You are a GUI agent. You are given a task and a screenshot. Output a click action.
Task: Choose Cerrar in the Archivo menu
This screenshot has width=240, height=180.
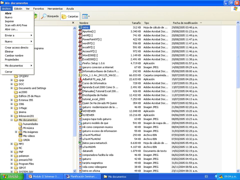click(17, 72)
